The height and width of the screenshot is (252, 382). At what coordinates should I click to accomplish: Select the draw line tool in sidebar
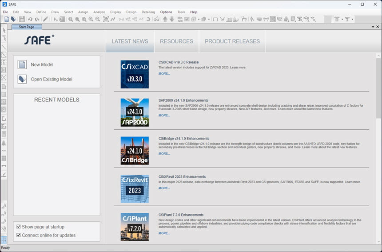click(4, 47)
